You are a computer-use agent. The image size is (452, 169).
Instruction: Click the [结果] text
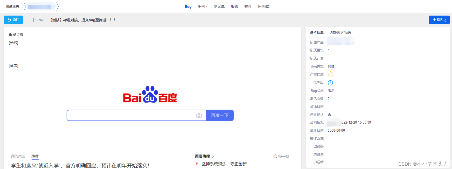(x=13, y=65)
